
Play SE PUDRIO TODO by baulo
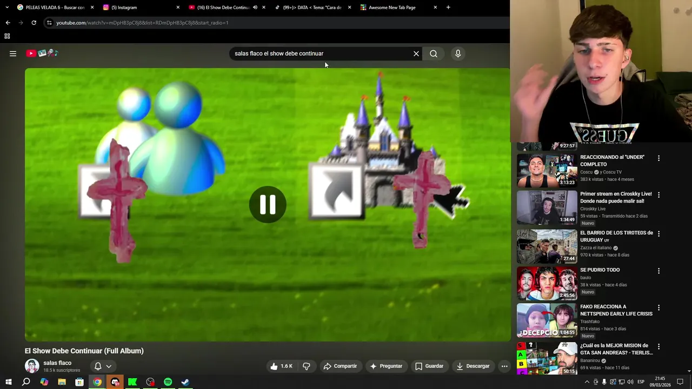click(547, 283)
